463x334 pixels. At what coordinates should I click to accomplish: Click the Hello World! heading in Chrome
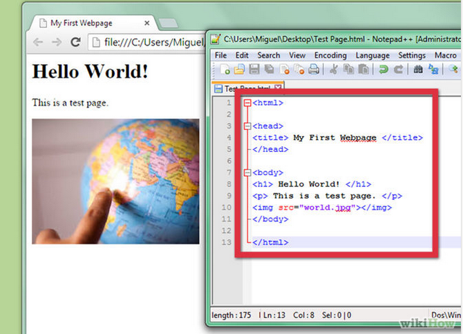(90, 71)
